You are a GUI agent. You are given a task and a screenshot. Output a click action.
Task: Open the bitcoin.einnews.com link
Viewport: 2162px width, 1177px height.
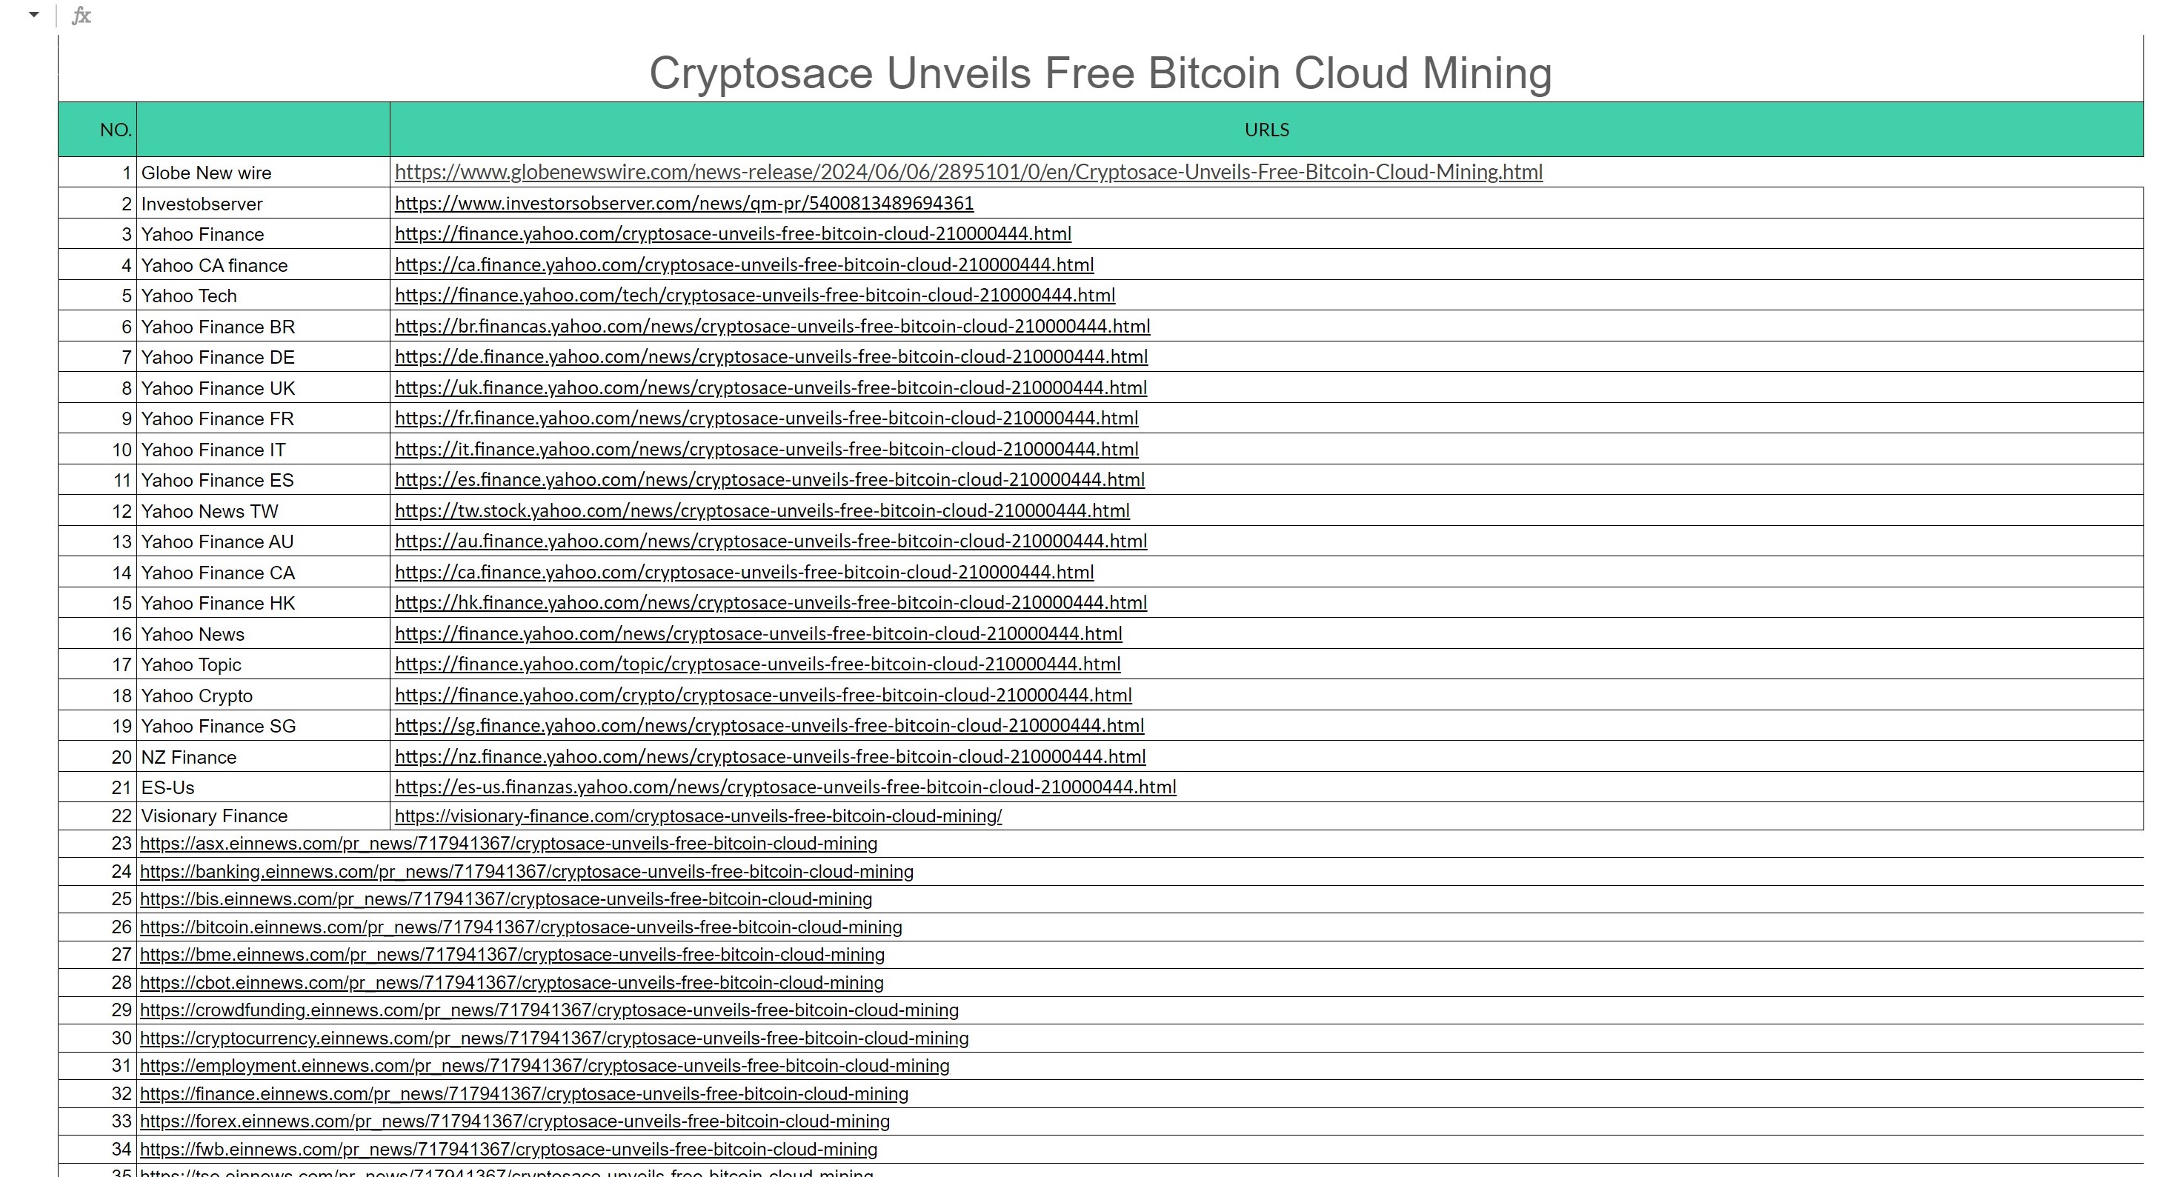tap(520, 928)
